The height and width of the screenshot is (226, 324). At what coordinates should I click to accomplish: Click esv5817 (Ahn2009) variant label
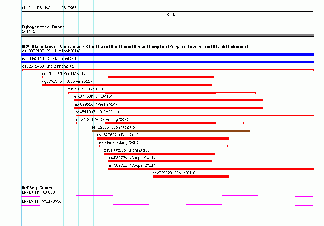(86, 89)
